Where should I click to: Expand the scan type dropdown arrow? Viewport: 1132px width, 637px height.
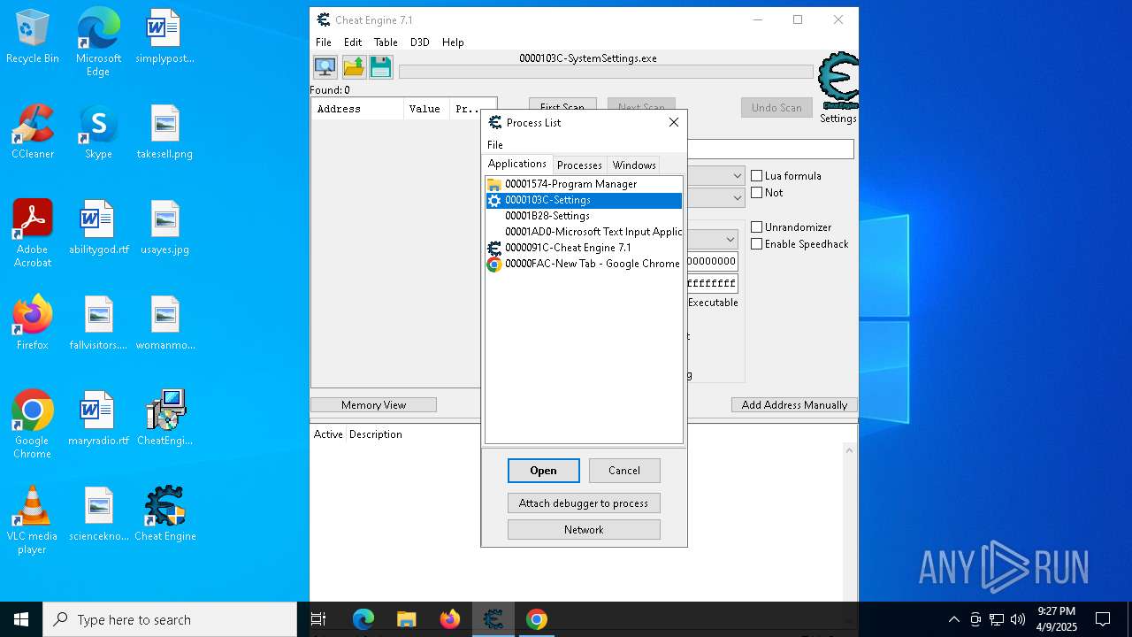[737, 176]
